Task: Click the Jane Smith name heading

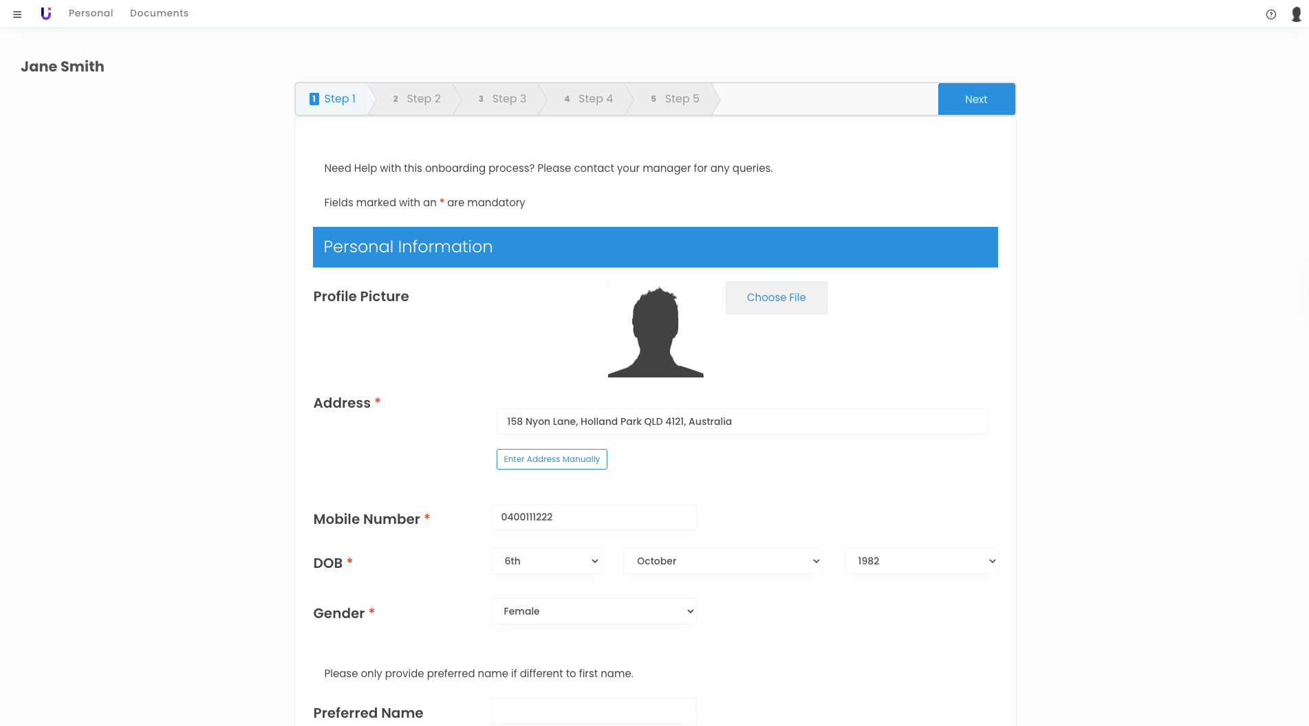Action: click(x=63, y=67)
